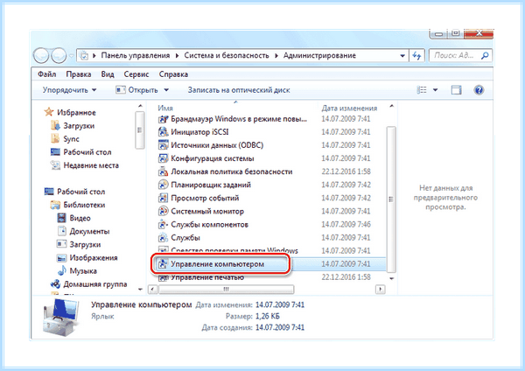
Task: Click the Домашняя группа icon
Action: [55, 284]
